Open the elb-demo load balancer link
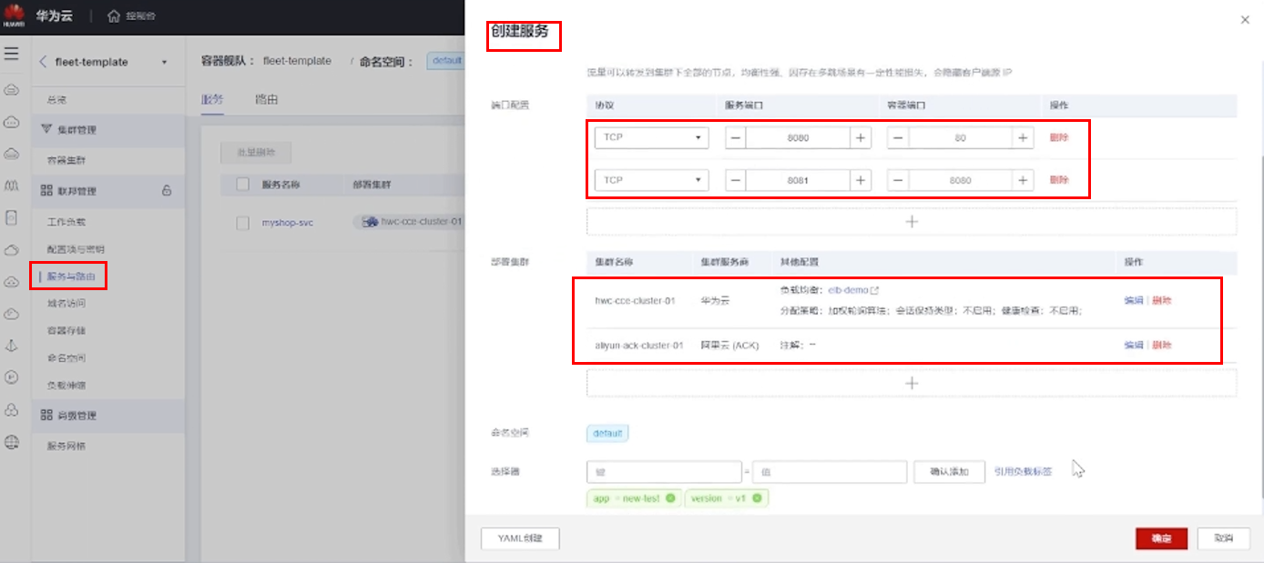 pos(848,290)
